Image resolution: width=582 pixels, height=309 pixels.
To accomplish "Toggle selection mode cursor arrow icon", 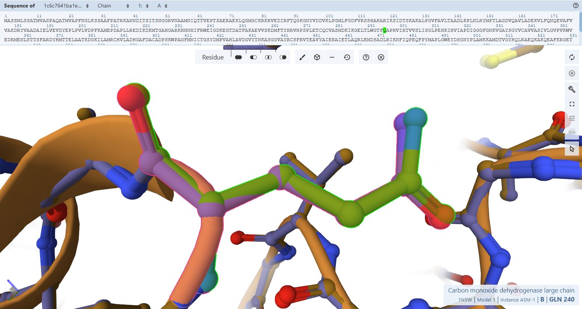I will pyautogui.click(x=572, y=149).
